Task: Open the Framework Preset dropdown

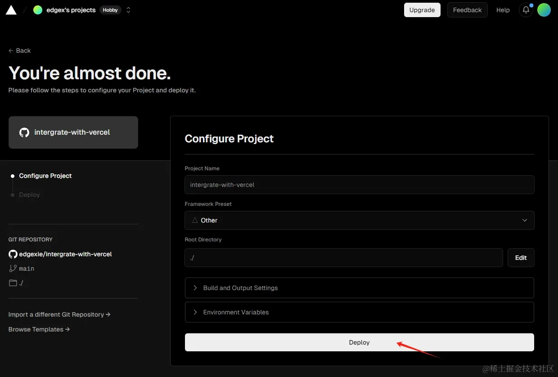Action: pos(359,220)
